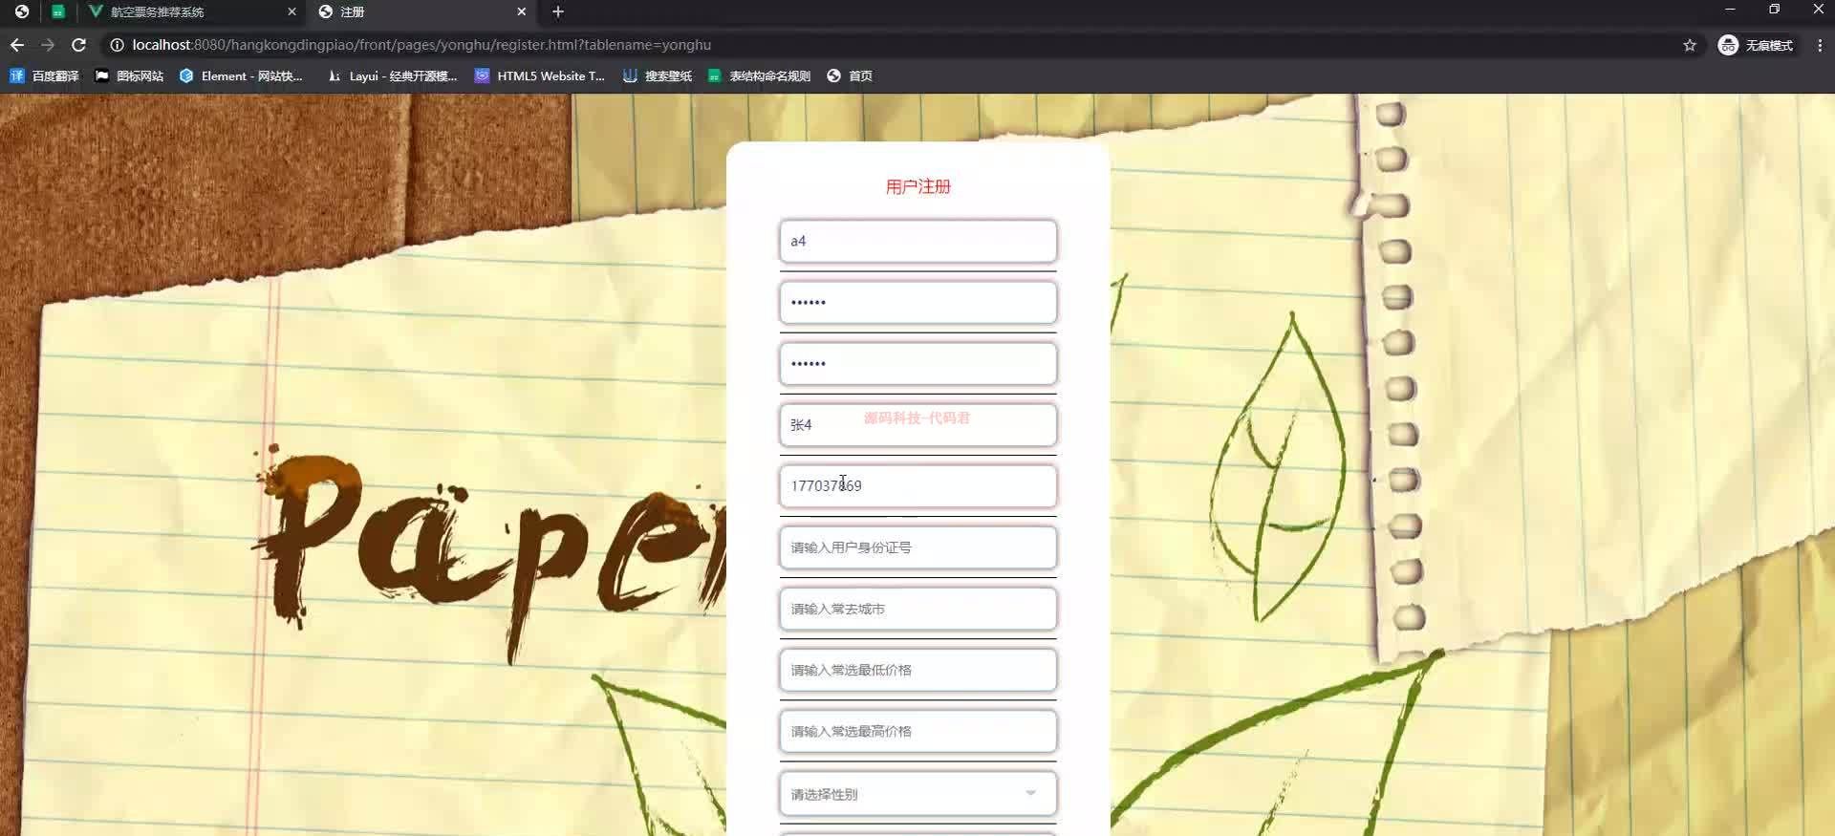Close the 注册 tab
This screenshot has height=836, width=1835.
[521, 11]
